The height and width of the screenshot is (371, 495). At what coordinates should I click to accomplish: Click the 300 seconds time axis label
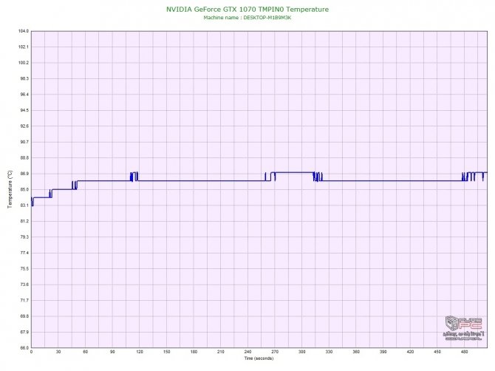pos(301,352)
